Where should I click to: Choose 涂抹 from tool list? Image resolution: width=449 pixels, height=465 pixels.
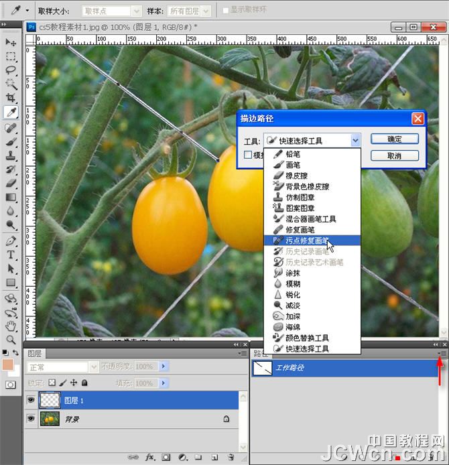coord(312,273)
